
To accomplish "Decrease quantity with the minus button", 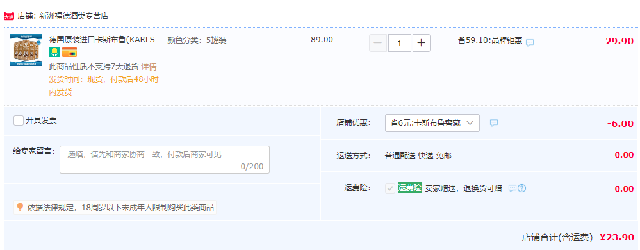I will point(378,43).
